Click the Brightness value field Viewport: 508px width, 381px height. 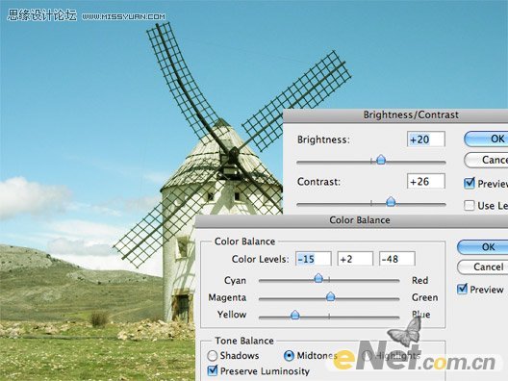pyautogui.click(x=426, y=140)
